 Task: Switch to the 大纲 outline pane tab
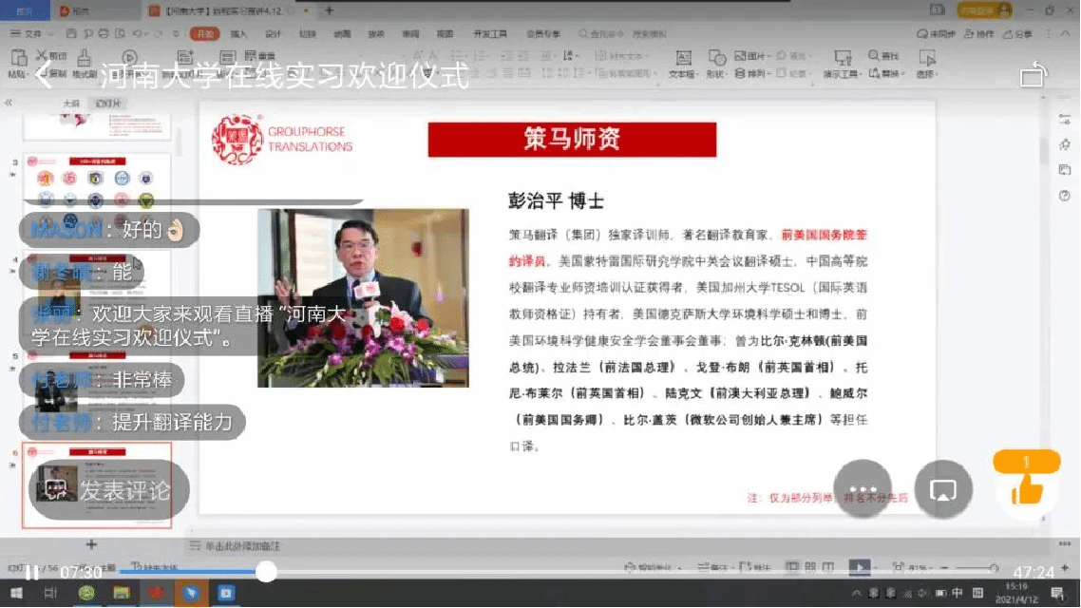[x=70, y=104]
